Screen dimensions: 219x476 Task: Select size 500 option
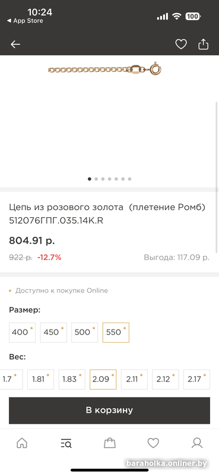coord(84,333)
